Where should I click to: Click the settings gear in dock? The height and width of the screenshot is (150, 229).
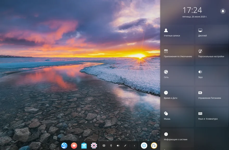(94, 146)
